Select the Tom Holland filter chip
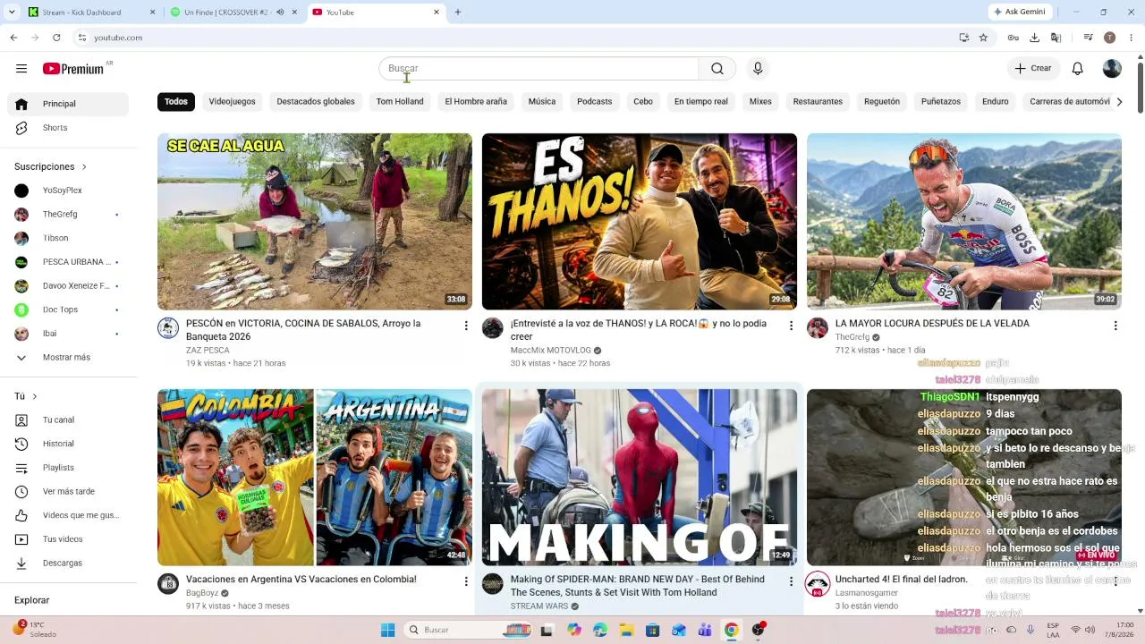The image size is (1145, 644). pos(400,102)
